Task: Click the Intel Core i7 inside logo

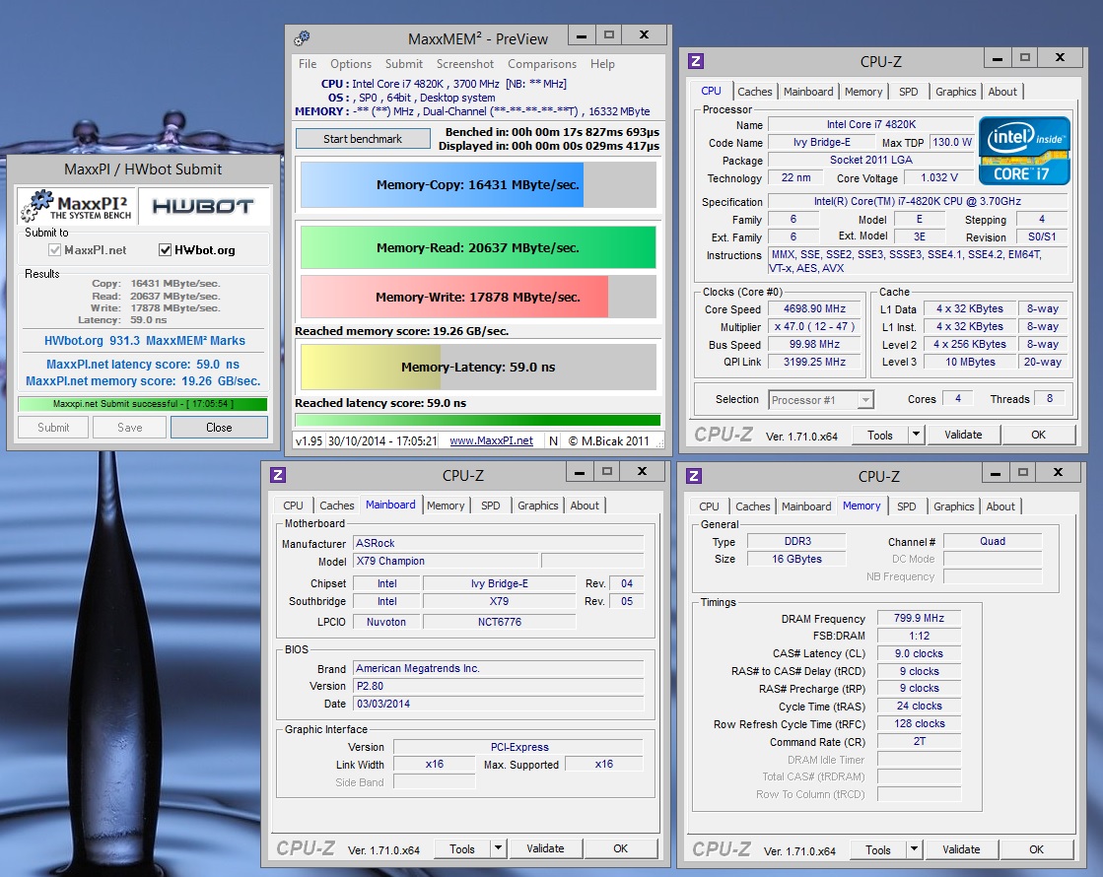Action: [x=1024, y=151]
